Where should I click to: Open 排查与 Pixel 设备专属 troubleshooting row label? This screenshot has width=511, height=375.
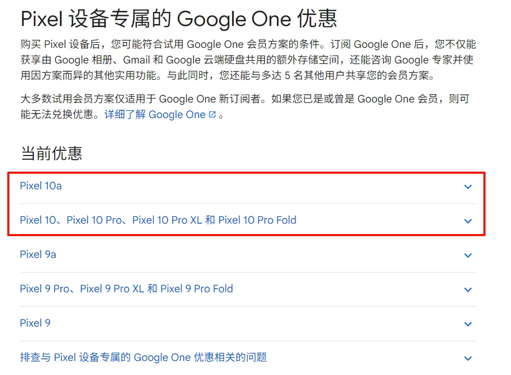(143, 357)
